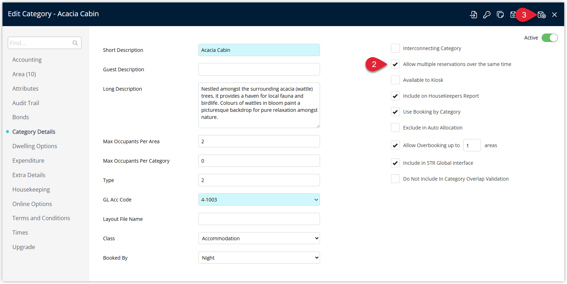Click the empty Guest Description field

pos(259,70)
